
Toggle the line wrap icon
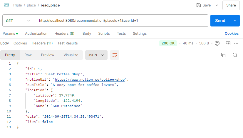(x=115, y=55)
